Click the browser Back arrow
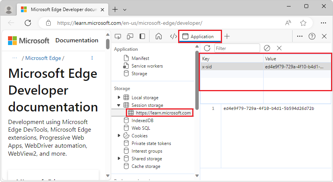The width and height of the screenshot is (333, 182). click(11, 23)
